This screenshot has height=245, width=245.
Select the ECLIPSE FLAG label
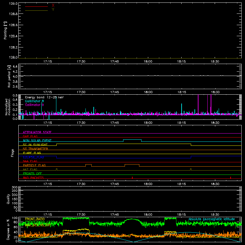[x=33, y=157]
